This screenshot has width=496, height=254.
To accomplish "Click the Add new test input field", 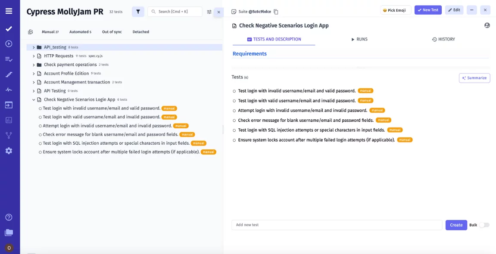I will (x=337, y=225).
